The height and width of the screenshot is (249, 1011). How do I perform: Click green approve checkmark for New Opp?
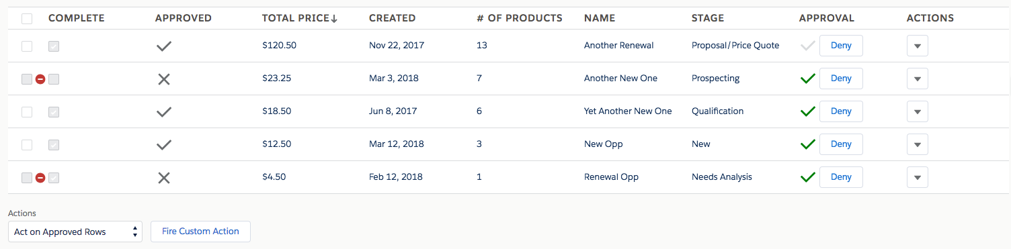tap(807, 144)
